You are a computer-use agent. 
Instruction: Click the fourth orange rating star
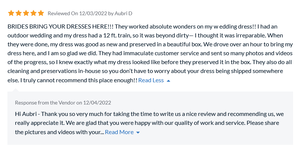point(33,13)
